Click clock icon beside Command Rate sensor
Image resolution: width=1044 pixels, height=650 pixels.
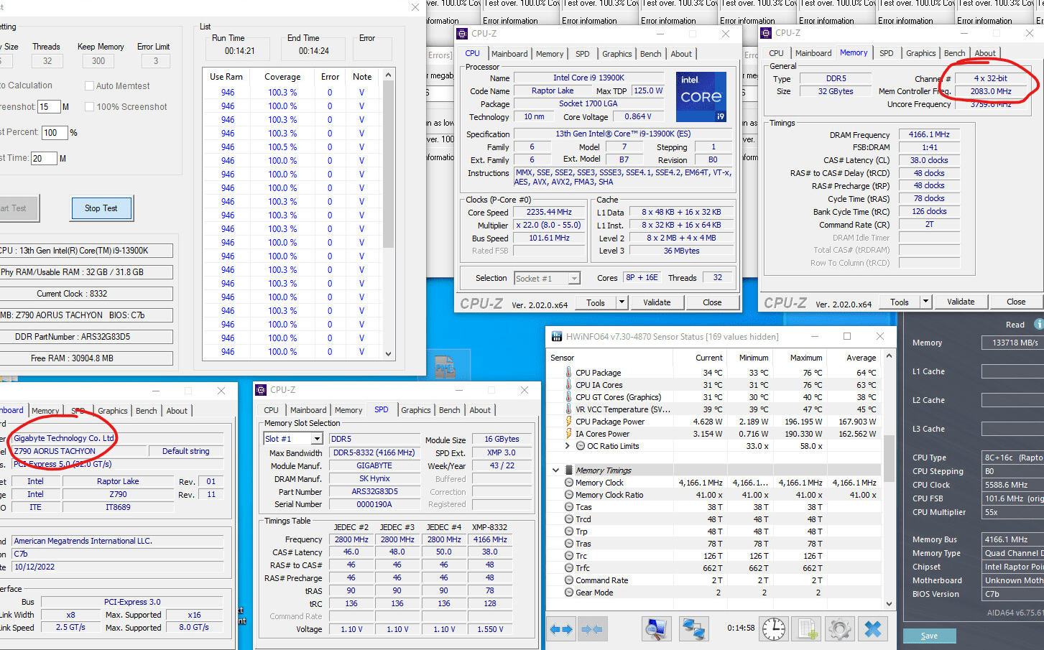pos(568,580)
